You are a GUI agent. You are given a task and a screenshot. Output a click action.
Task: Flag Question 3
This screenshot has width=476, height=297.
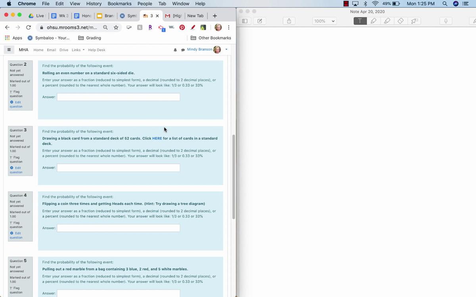pos(16,159)
